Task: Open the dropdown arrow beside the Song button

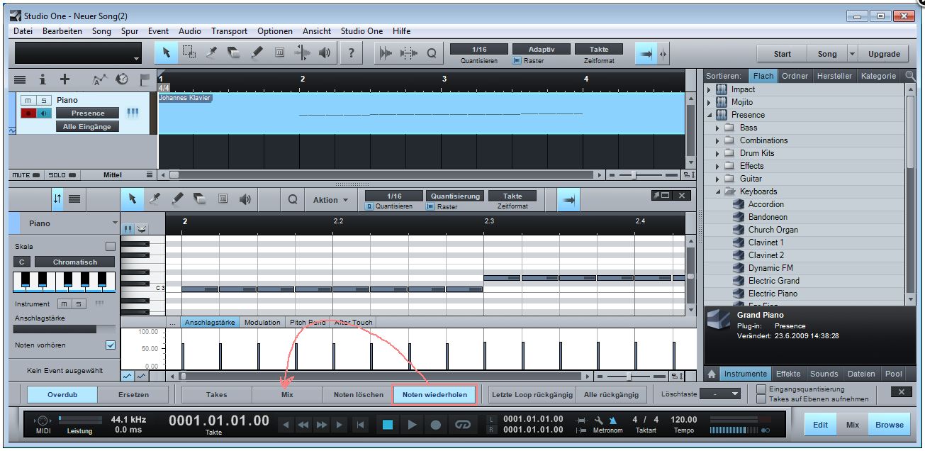Action: pos(852,54)
